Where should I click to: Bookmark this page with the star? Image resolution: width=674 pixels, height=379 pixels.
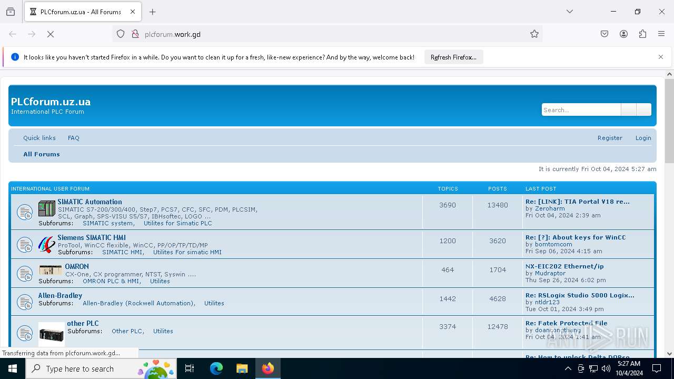(534, 34)
